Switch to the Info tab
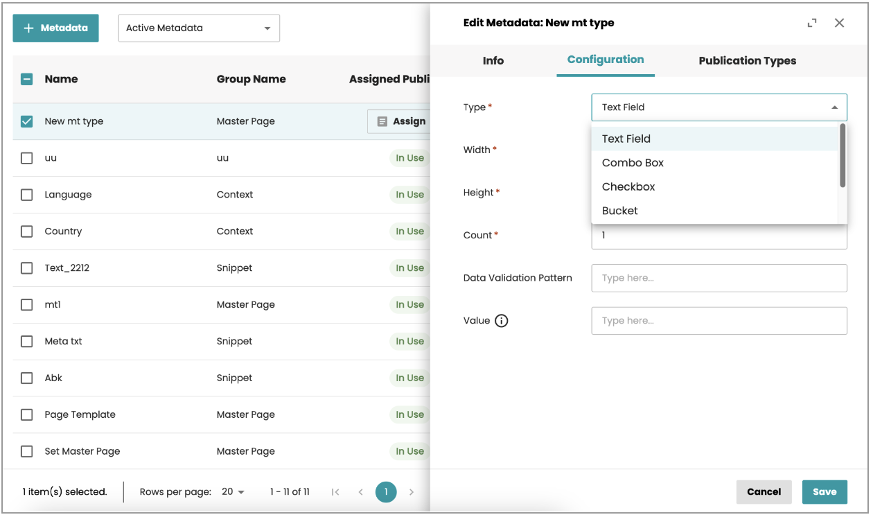The height and width of the screenshot is (517, 873). click(493, 61)
